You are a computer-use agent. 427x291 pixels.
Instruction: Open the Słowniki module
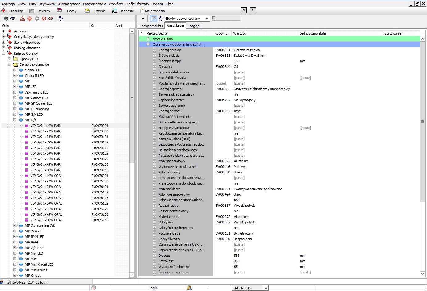coord(96,11)
